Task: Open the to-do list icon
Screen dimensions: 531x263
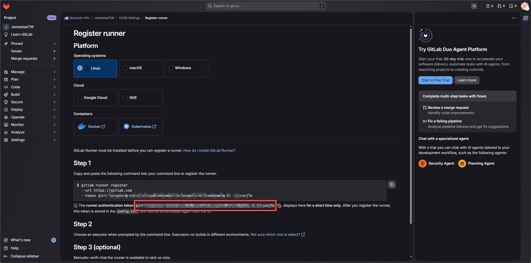Action: coord(513,6)
